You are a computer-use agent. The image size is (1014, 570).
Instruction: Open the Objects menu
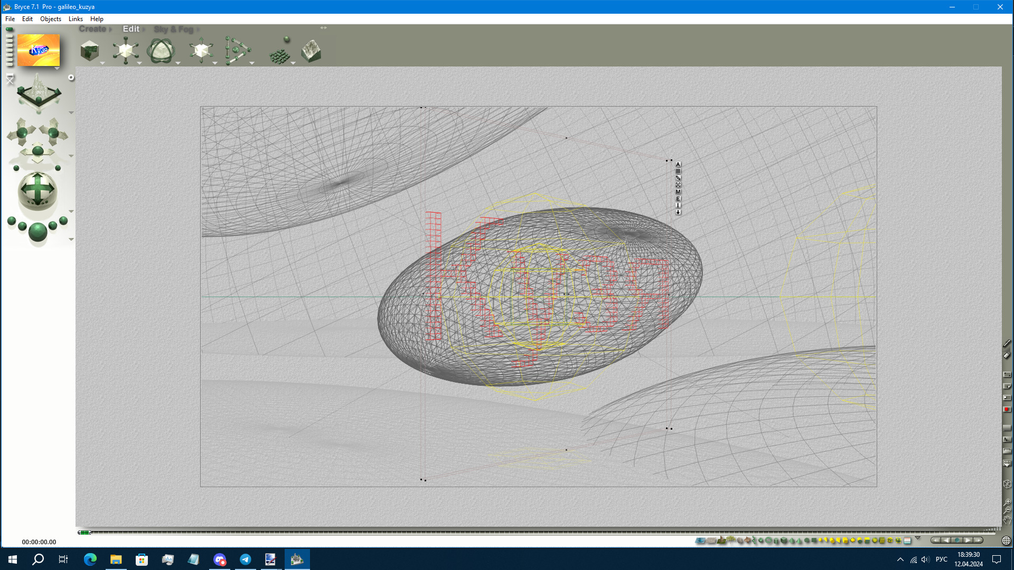tap(50, 19)
